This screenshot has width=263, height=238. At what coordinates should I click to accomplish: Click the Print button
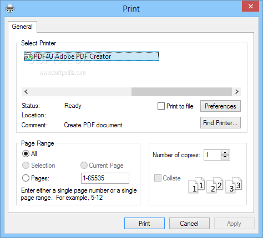(x=144, y=224)
